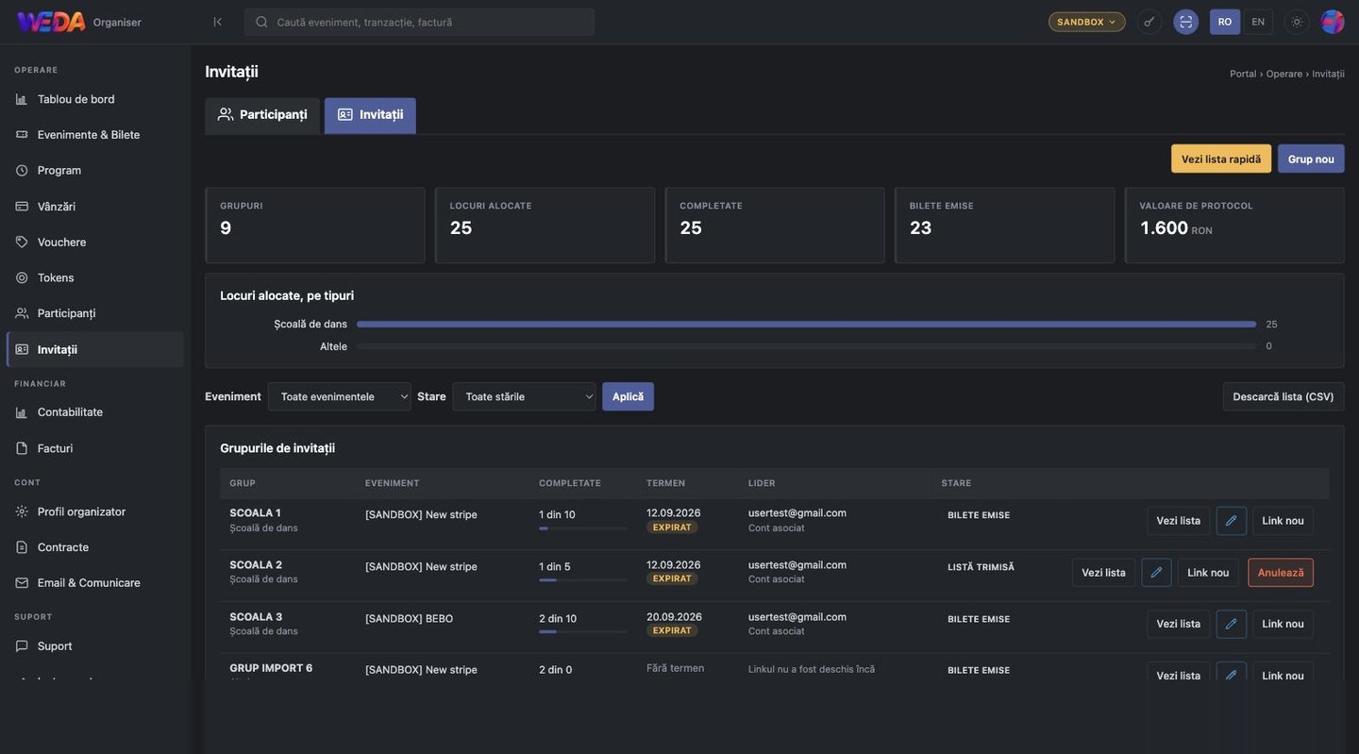Open the Stare filter dropdown
1359x754 pixels.
(525, 396)
